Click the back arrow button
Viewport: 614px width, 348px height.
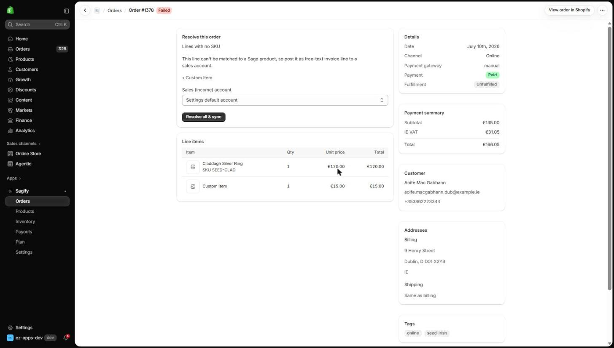click(x=85, y=11)
